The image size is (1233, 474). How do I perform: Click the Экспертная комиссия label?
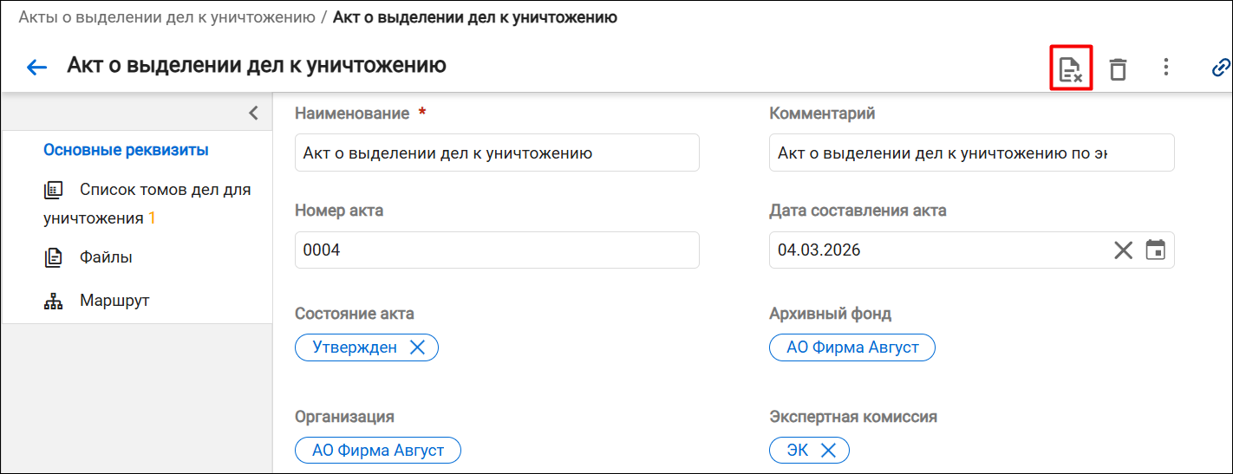coord(853,417)
